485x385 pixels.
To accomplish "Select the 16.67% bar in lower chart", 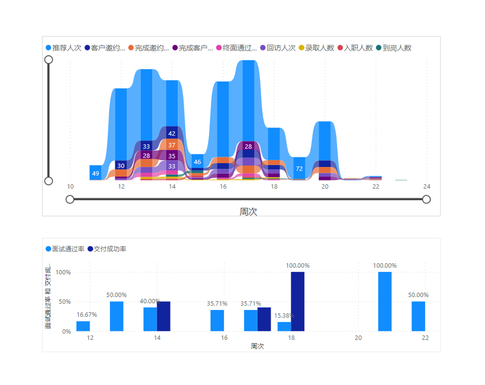I will (83, 326).
